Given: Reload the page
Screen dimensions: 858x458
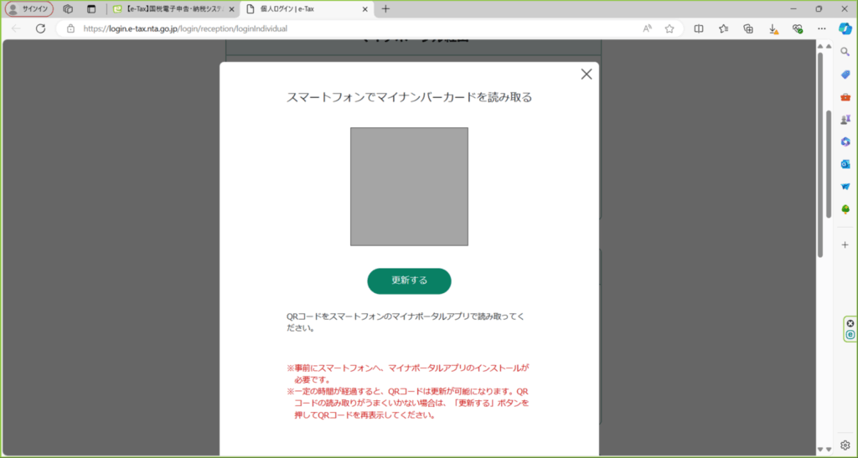Looking at the screenshot, I should tap(40, 28).
